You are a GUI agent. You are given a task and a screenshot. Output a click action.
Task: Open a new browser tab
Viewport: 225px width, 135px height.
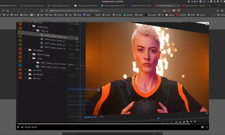[210, 6]
